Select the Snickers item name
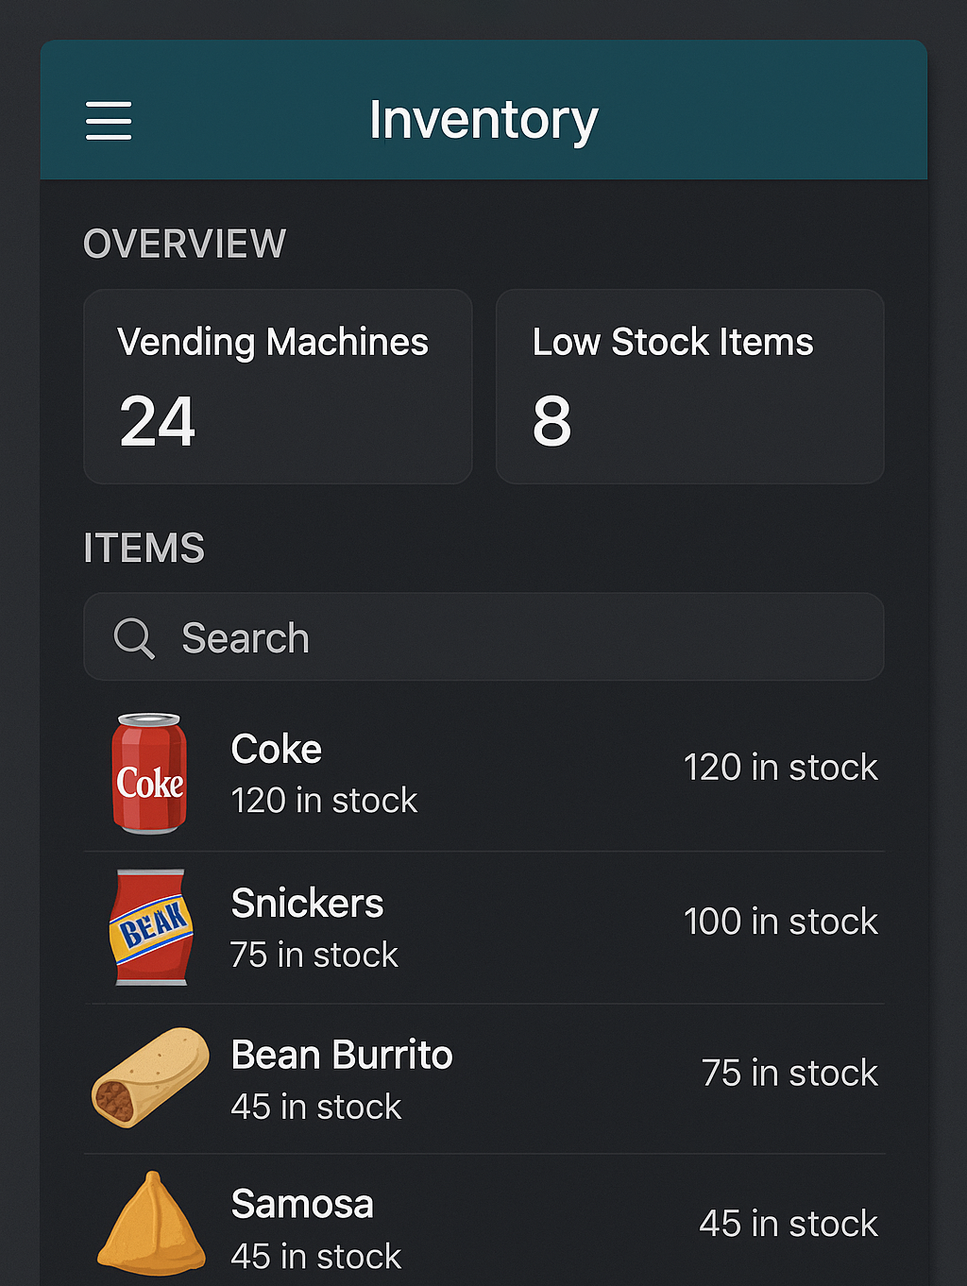This screenshot has width=967, height=1286. (307, 904)
